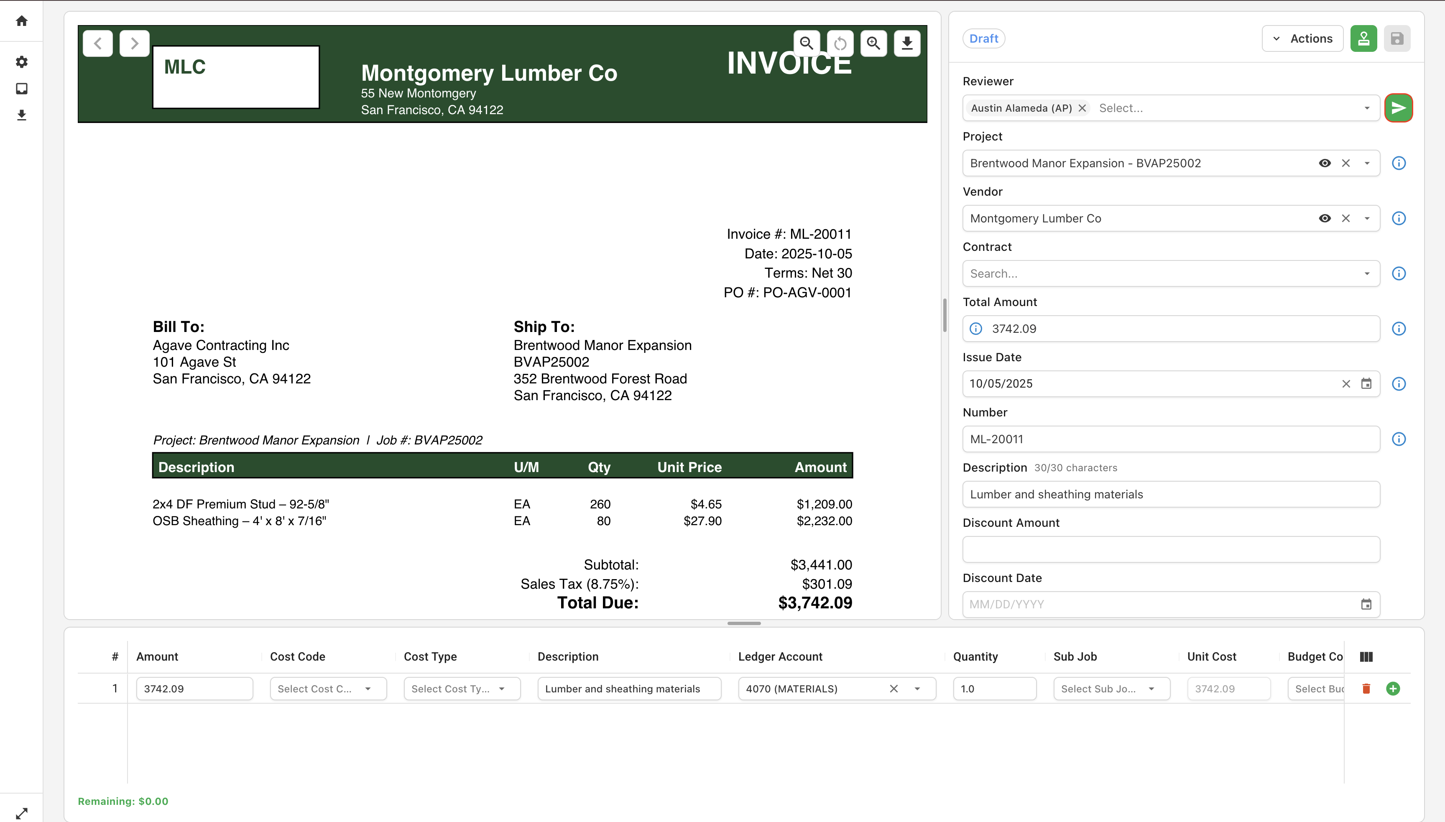
Task: Click the line item Description field
Action: pyautogui.click(x=629, y=689)
